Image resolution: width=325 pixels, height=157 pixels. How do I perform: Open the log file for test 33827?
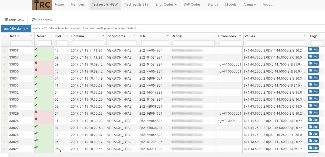pyautogui.click(x=313, y=127)
